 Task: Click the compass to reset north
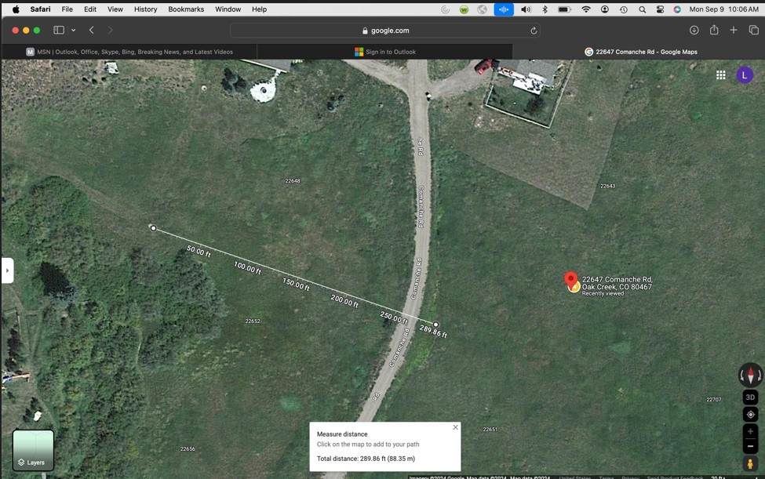pos(750,375)
